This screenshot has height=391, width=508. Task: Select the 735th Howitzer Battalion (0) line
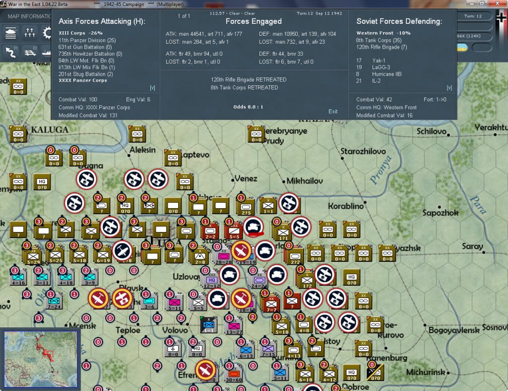[x=90, y=54]
